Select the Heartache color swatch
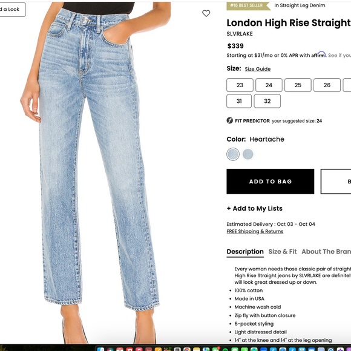The image size is (351, 351). click(233, 154)
